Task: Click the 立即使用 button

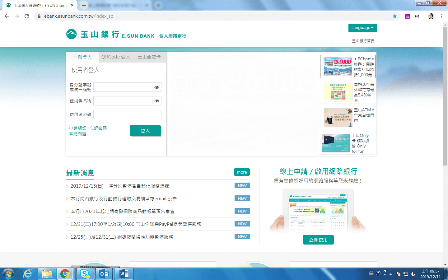Action: (x=318, y=240)
